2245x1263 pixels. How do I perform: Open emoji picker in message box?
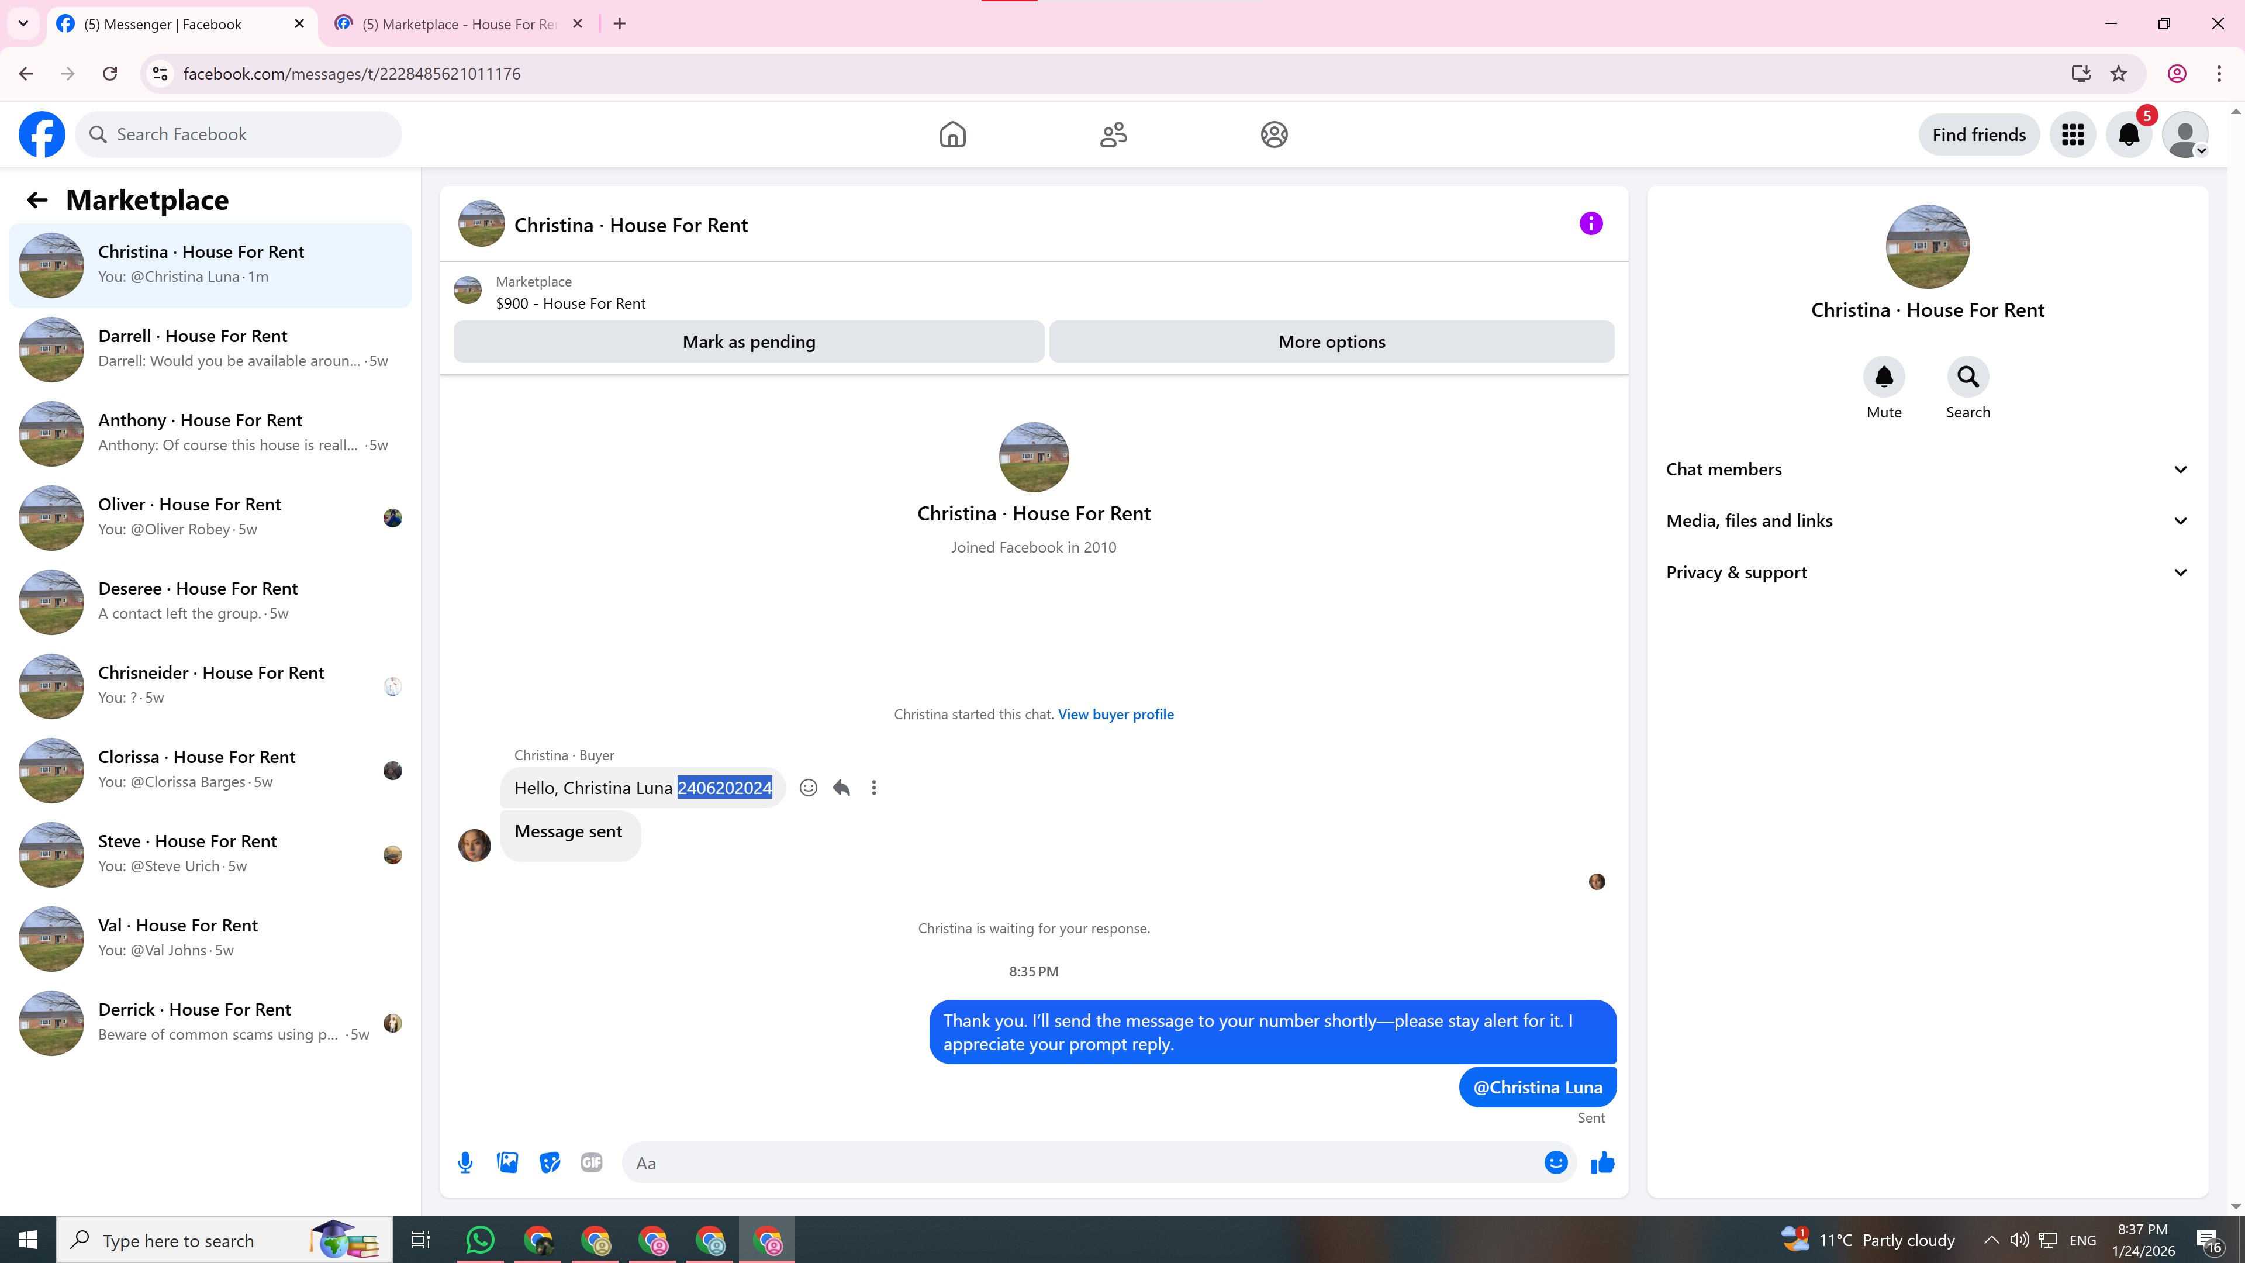point(1556,1163)
